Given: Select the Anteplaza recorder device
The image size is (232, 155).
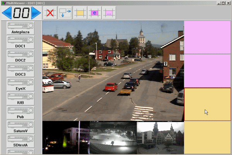Looking at the screenshot, I should tap(20, 28).
